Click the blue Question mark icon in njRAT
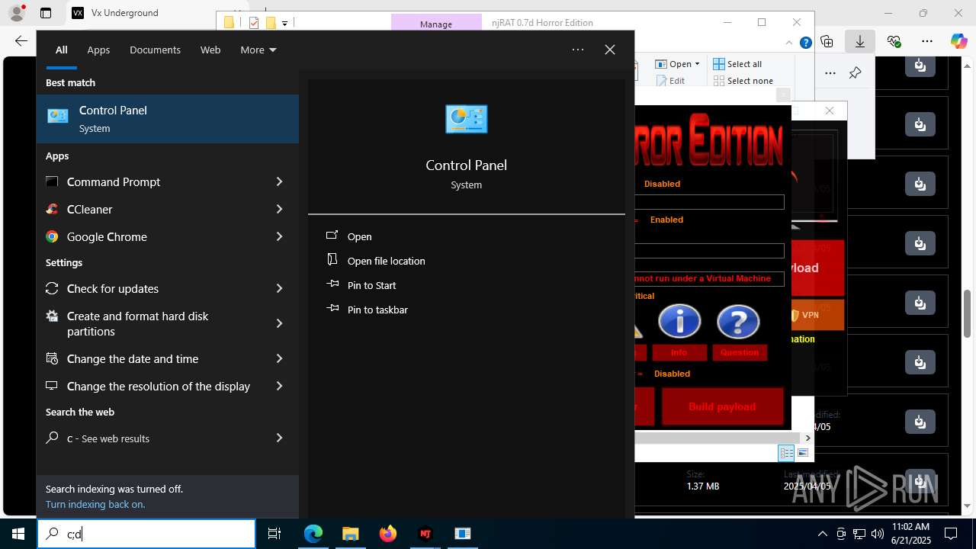Screen dimensions: 976x549 point(738,321)
